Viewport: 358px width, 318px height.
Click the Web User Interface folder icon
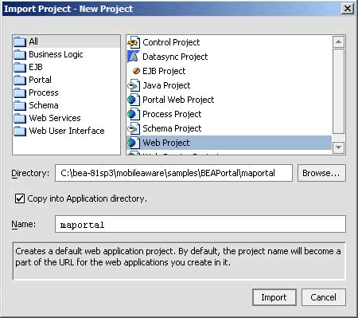(20, 131)
